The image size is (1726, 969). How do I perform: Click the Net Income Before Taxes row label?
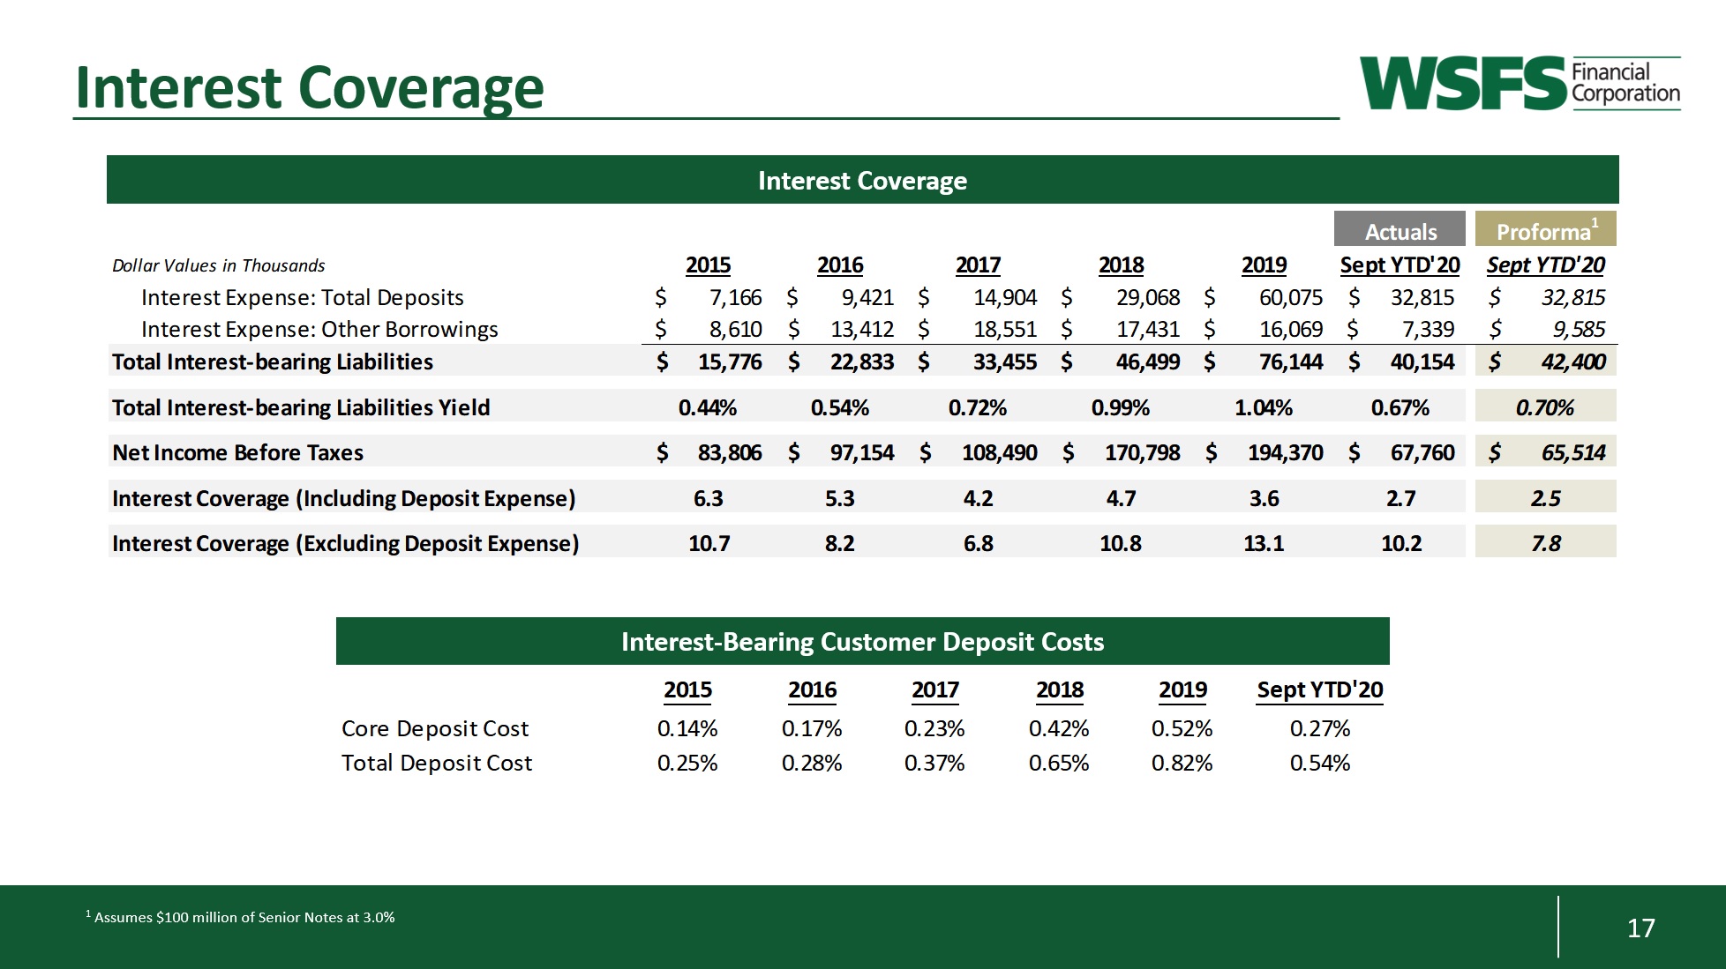[237, 452]
